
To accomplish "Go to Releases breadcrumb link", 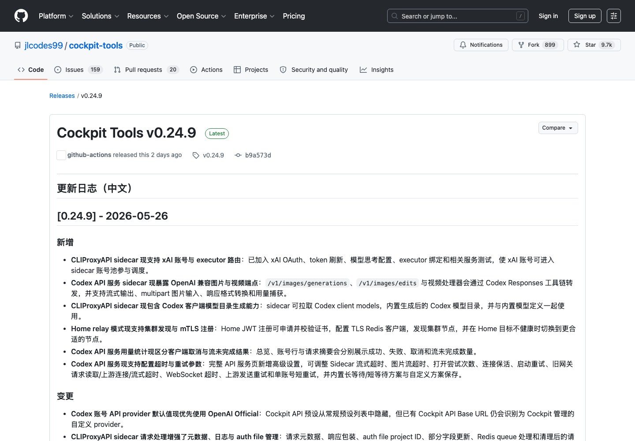I will tap(62, 96).
